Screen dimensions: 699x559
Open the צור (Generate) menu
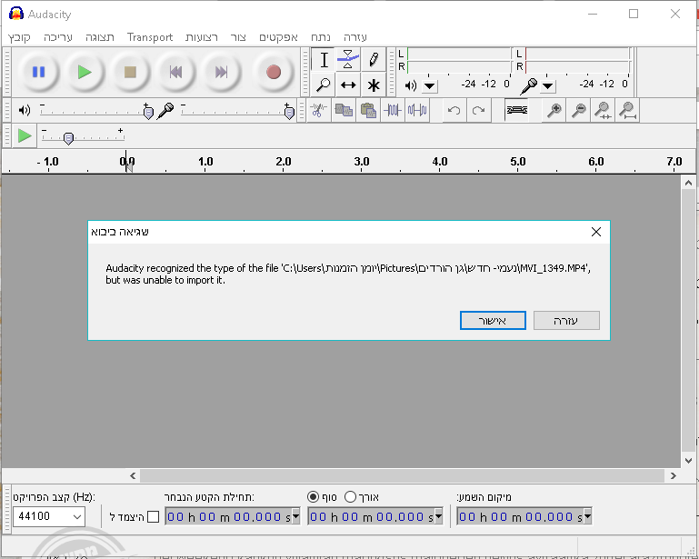point(238,37)
